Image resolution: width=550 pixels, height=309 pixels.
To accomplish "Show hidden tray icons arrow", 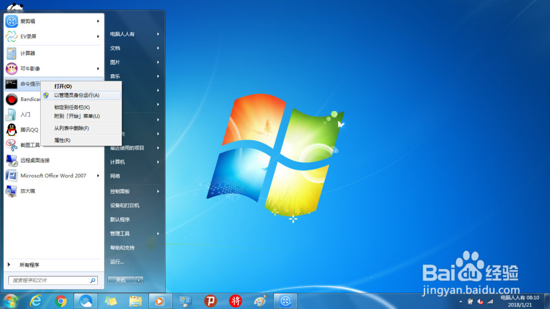I will point(460,302).
